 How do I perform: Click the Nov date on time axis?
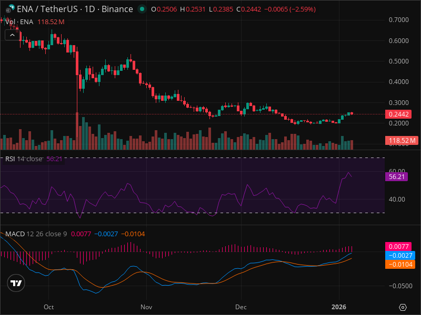[146, 307]
